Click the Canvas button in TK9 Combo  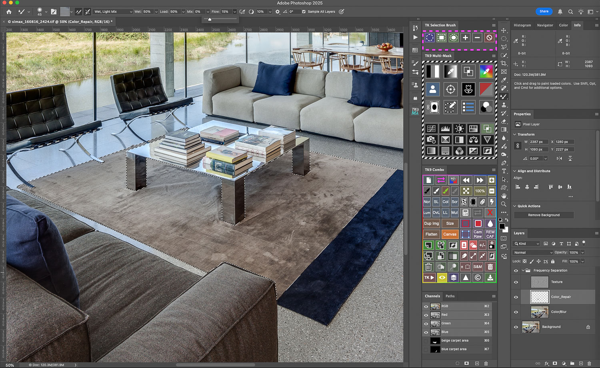coord(450,234)
